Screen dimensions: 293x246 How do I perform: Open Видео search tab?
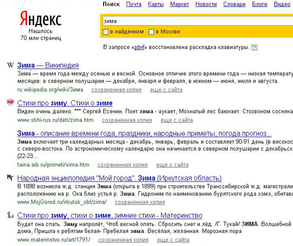pos(282,4)
